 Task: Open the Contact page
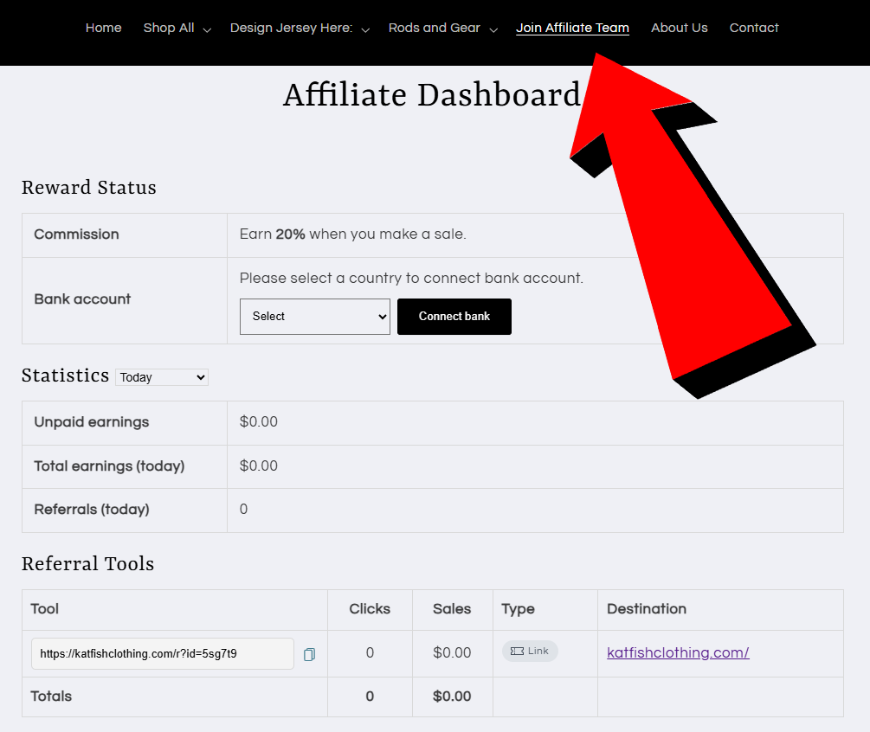754,28
